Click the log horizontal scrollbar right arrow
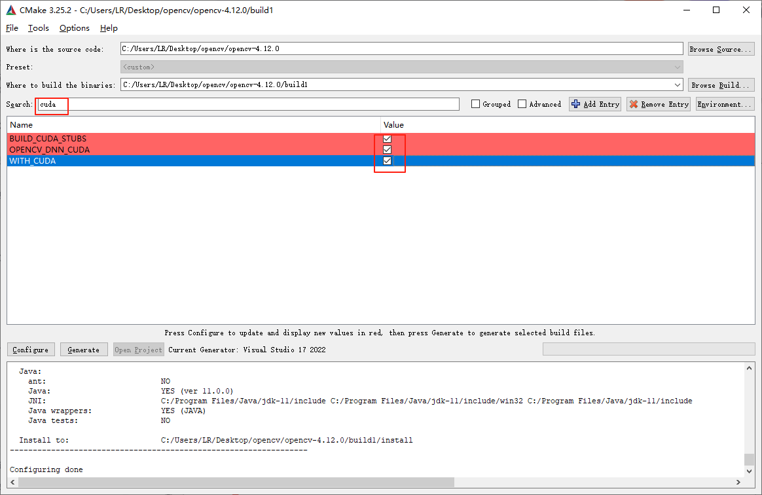762x495 pixels. coord(738,482)
